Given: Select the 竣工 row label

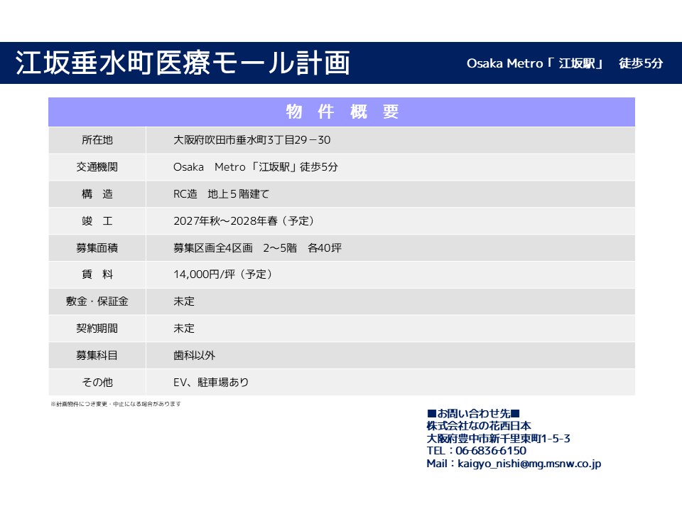Looking at the screenshot, I should pos(97,221).
